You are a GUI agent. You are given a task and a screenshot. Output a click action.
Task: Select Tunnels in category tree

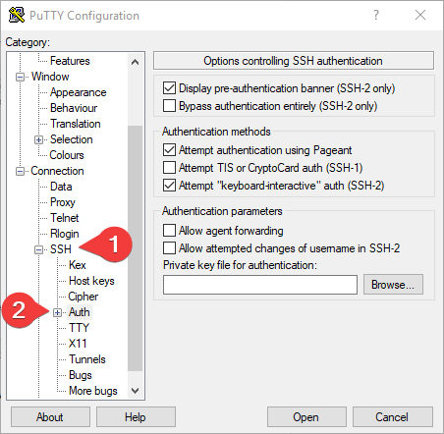click(87, 359)
